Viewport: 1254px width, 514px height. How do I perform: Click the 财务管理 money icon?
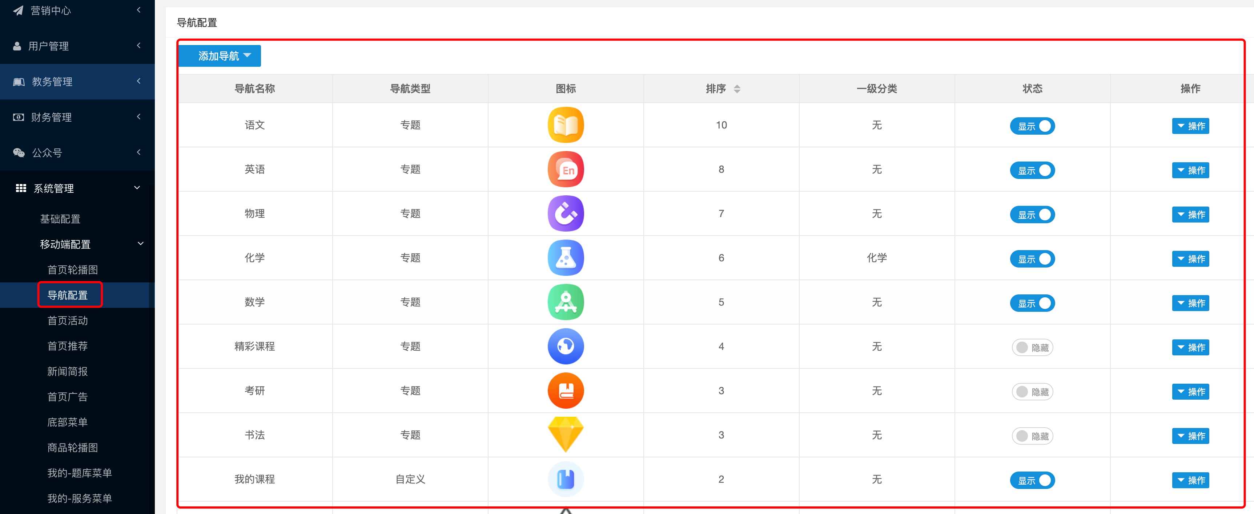pyautogui.click(x=19, y=117)
